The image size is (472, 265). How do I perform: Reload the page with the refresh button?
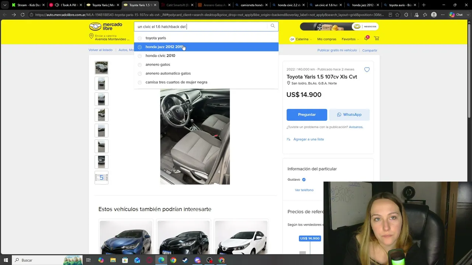[22, 15]
